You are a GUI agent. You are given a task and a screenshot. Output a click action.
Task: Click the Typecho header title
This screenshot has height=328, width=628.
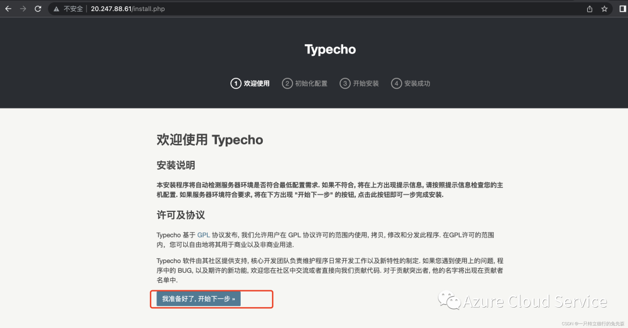[x=330, y=49]
